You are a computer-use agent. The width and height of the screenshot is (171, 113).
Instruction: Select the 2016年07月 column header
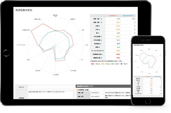(113, 16)
